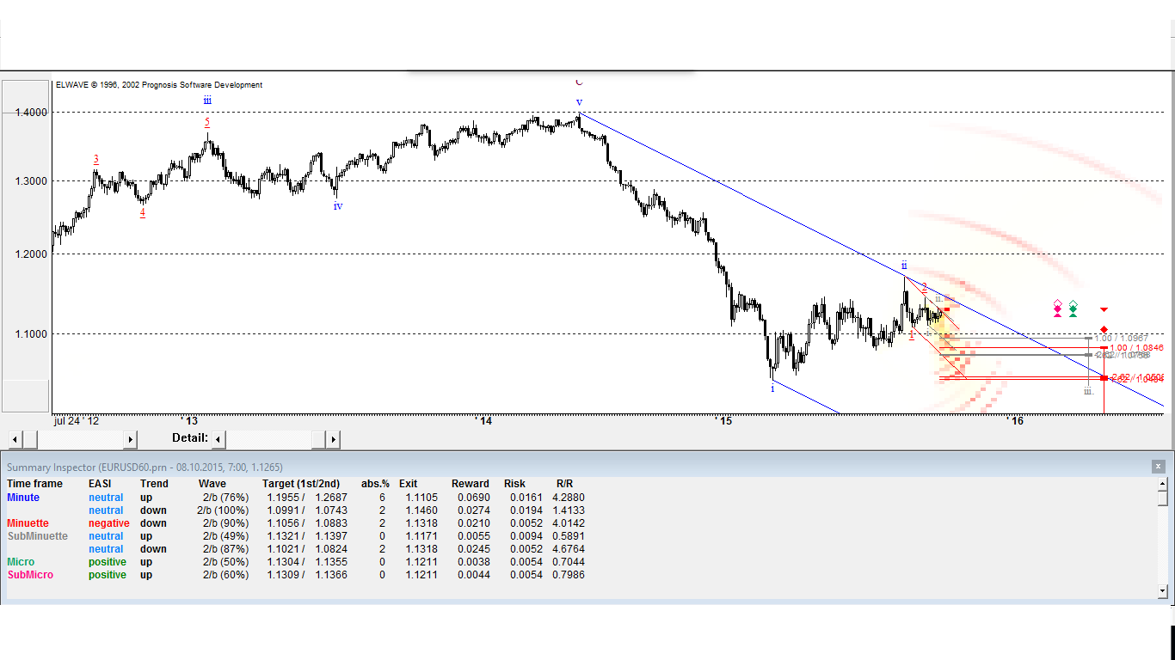Click the Summary Inspector scroll down arrow
The image size is (1175, 660).
point(1163,591)
